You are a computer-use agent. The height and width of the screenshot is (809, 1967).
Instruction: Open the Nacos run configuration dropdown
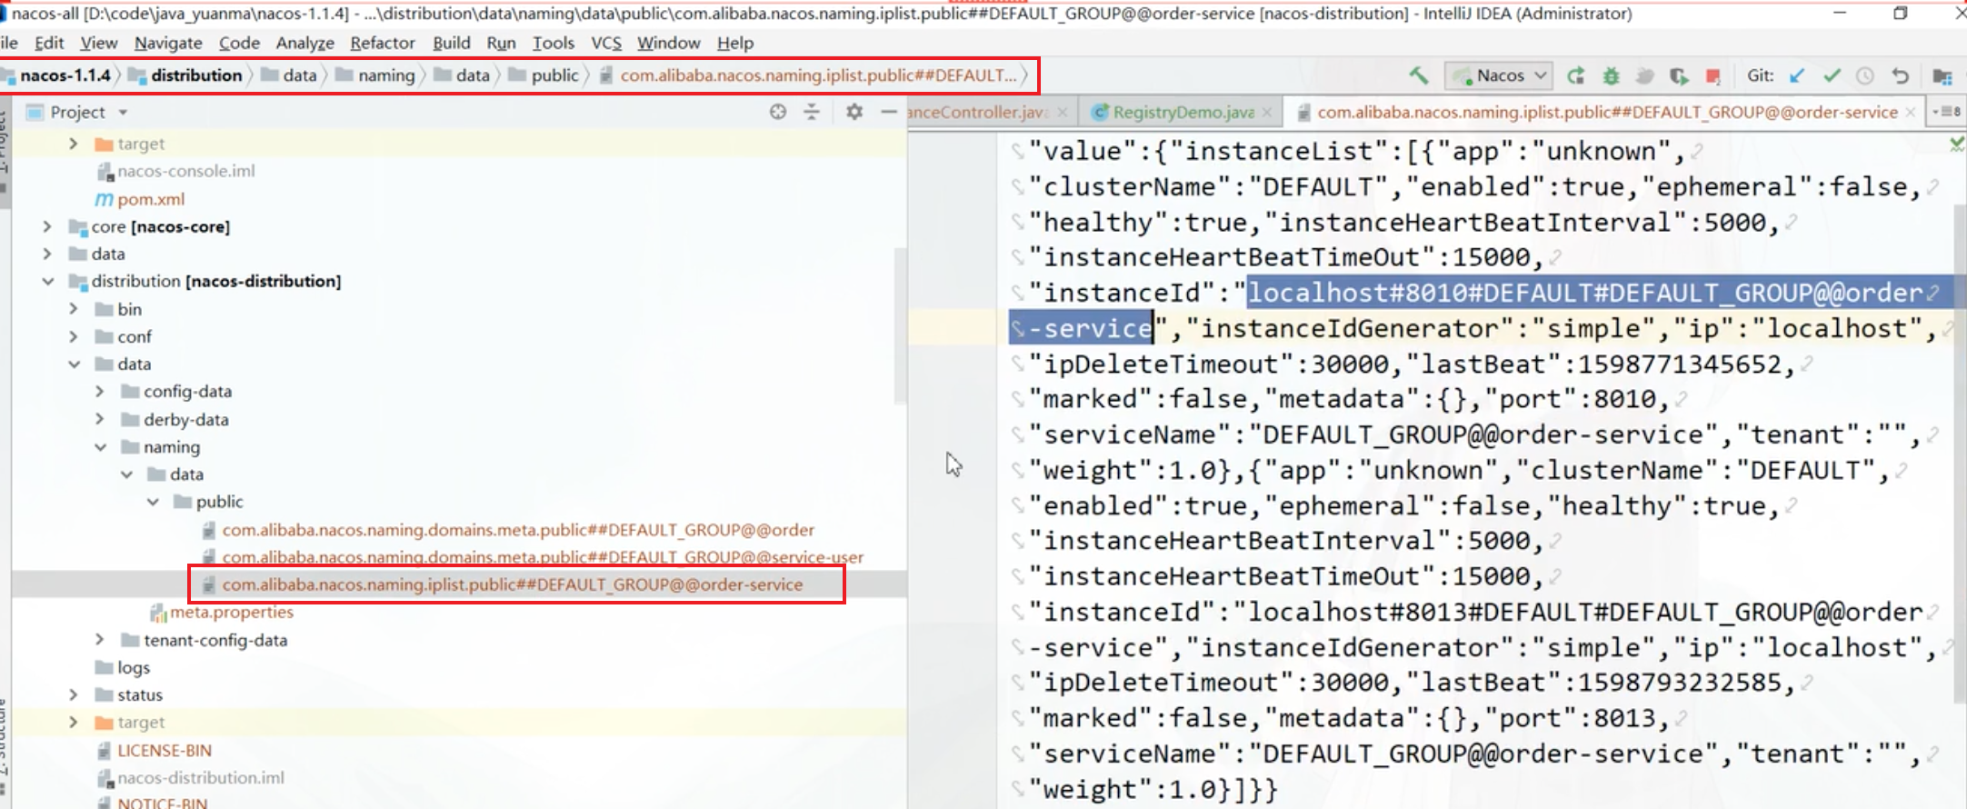1497,75
